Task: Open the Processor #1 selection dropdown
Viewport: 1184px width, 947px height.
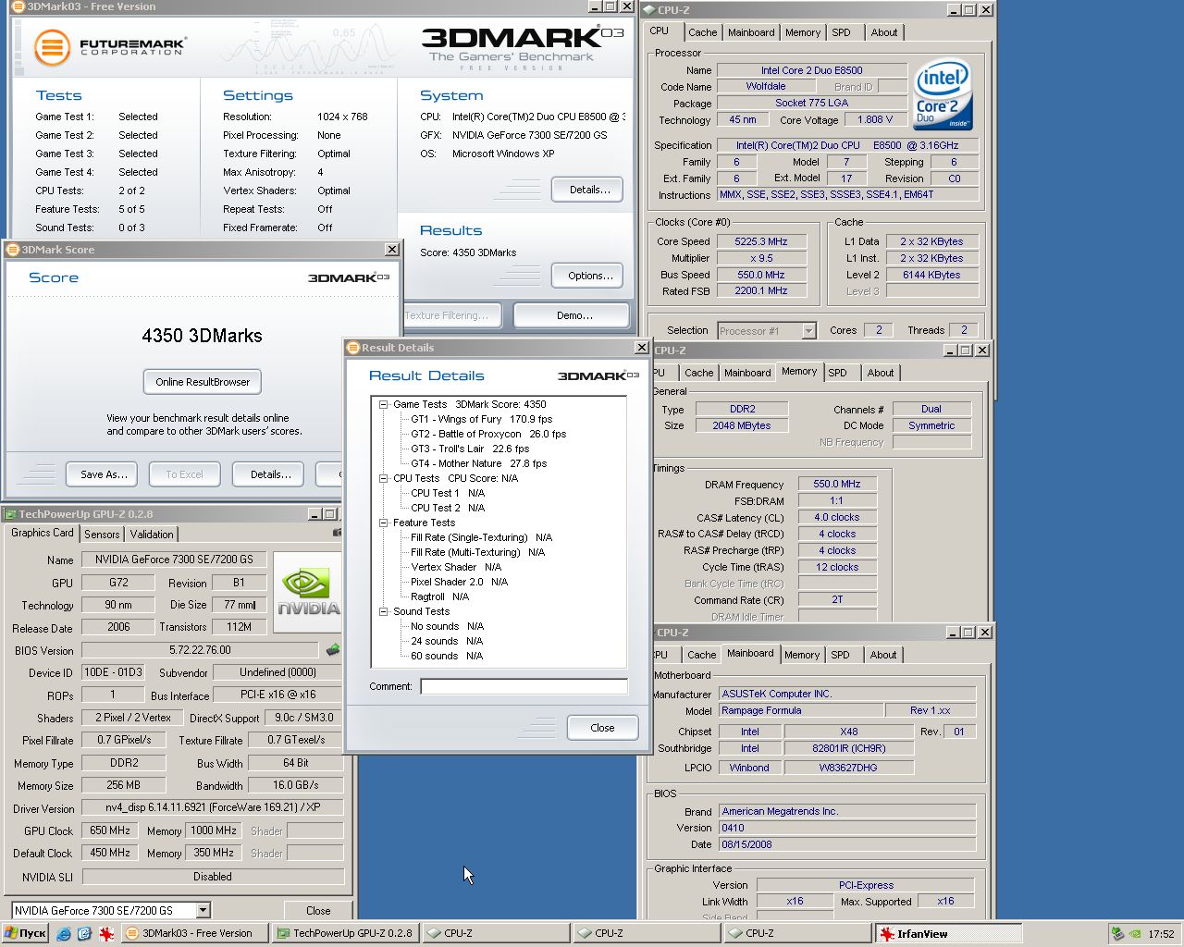Action: click(808, 330)
